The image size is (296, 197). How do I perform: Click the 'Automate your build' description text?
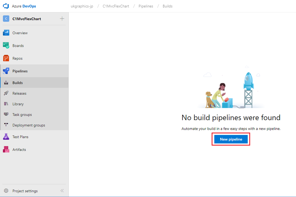(x=231, y=129)
